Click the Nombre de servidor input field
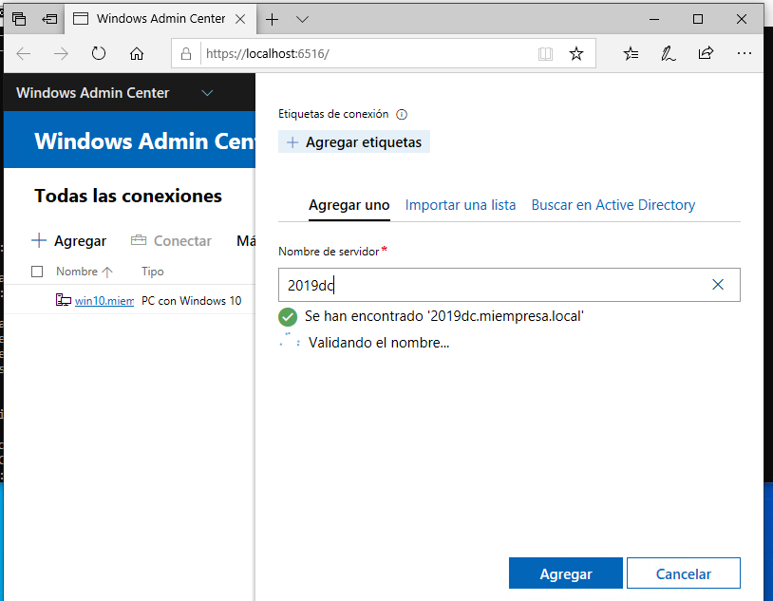Viewport: 773px width, 601px height. (489, 285)
